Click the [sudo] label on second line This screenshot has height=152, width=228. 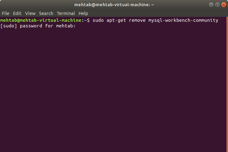point(9,26)
